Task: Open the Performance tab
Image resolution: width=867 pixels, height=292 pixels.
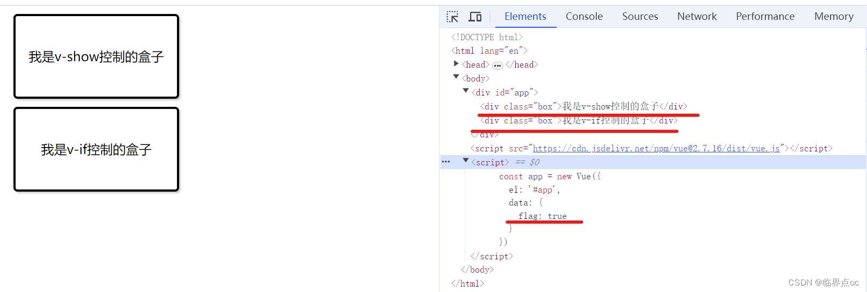Action: (765, 17)
